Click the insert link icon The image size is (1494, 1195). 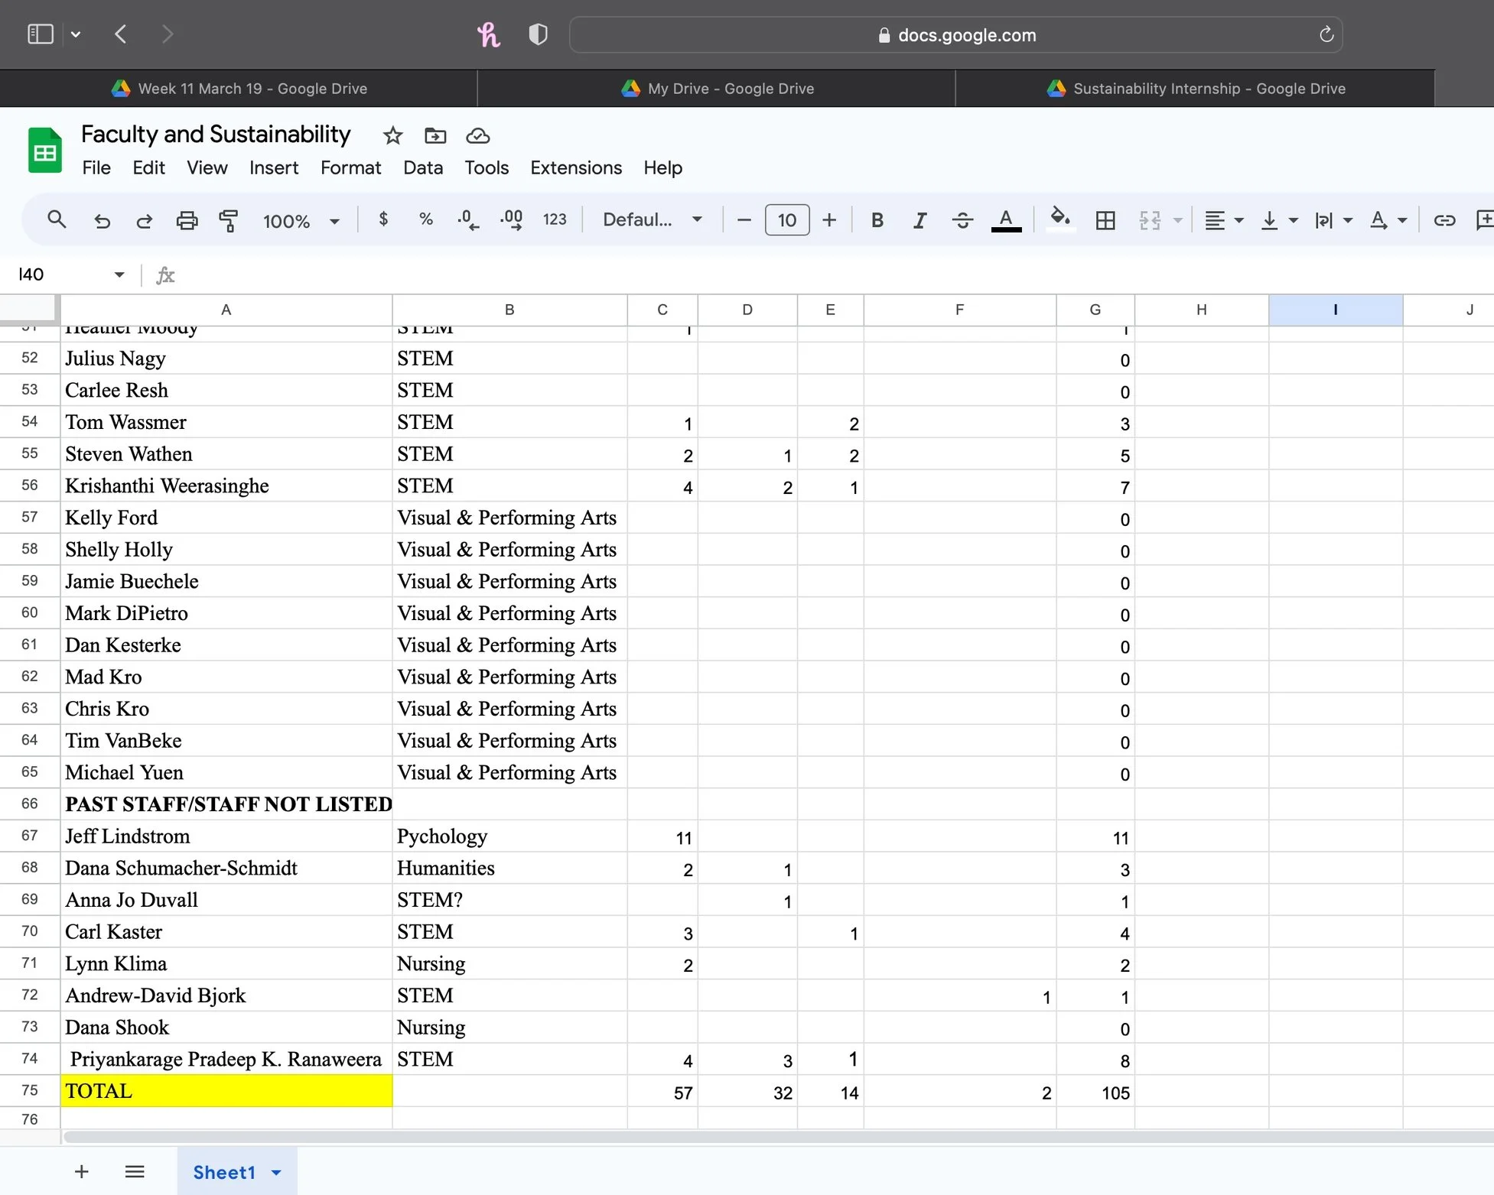[x=1444, y=220]
